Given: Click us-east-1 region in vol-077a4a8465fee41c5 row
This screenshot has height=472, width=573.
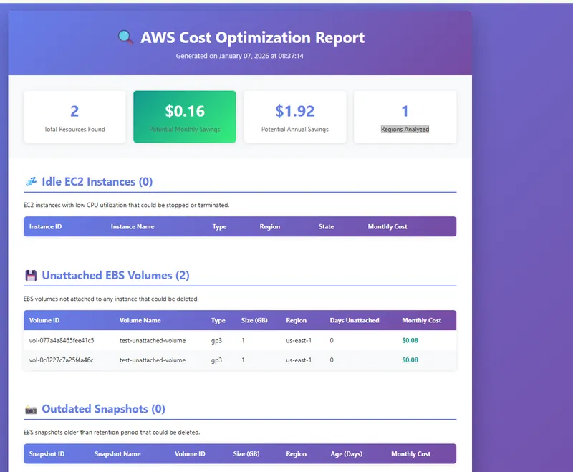Looking at the screenshot, I should [299, 340].
